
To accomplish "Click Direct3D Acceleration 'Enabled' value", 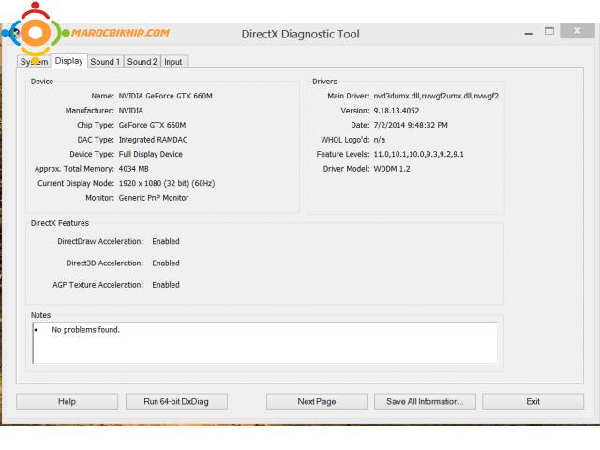I will [166, 263].
